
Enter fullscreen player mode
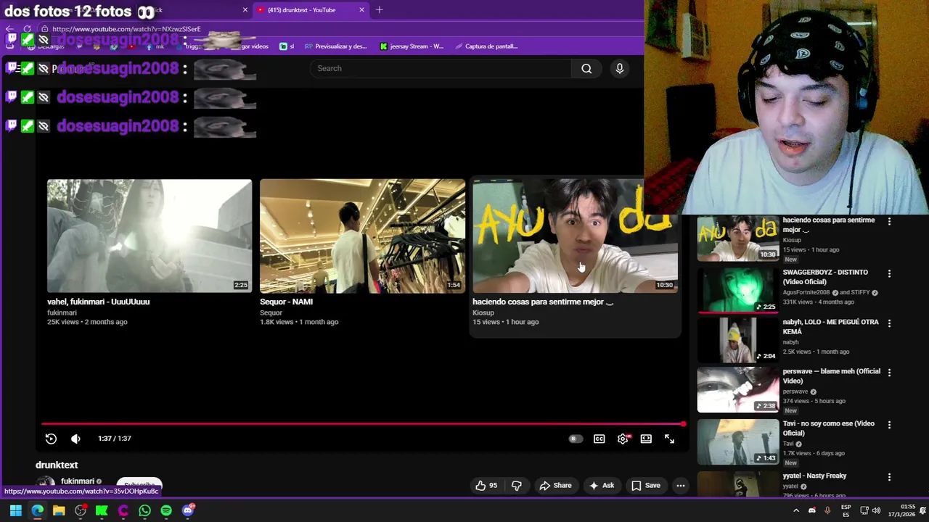coord(669,439)
